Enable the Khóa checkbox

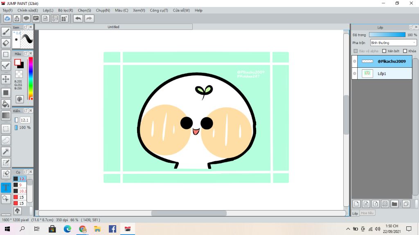405,51
